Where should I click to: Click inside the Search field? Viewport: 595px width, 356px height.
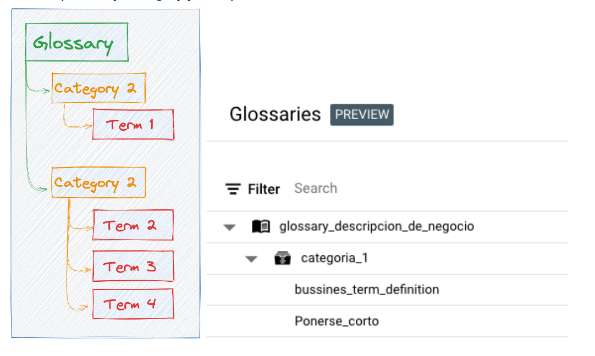click(x=316, y=188)
